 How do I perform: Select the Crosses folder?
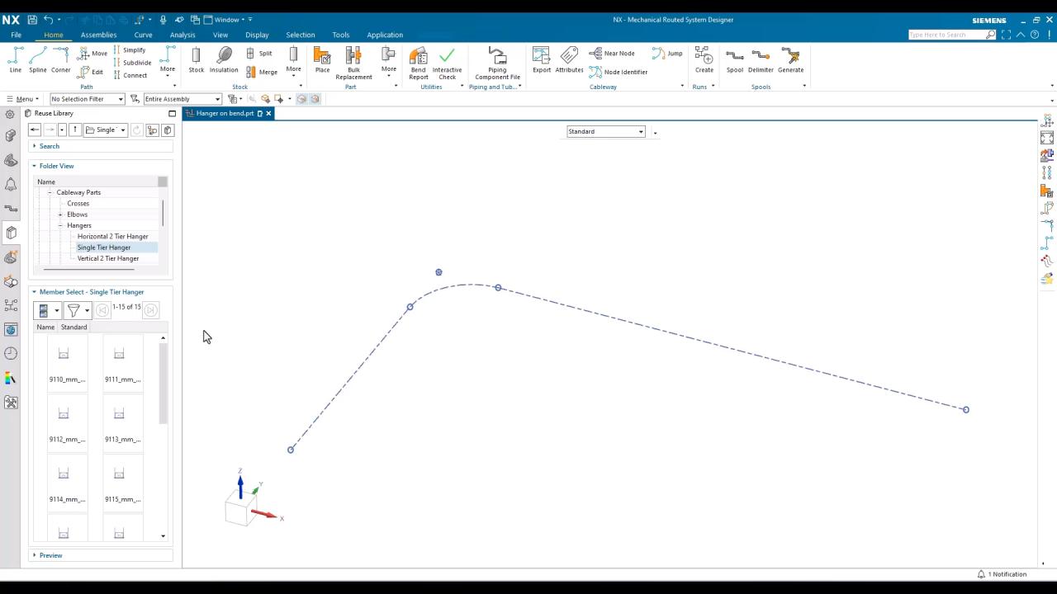point(78,204)
